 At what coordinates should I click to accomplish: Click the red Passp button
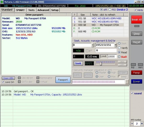137,73
